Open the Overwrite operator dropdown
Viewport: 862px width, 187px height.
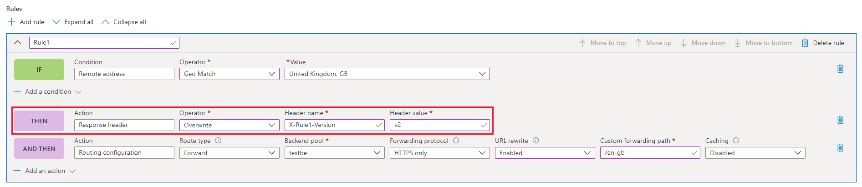coord(230,125)
